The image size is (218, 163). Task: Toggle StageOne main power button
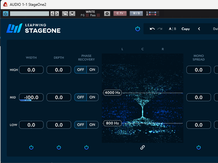pos(138,29)
